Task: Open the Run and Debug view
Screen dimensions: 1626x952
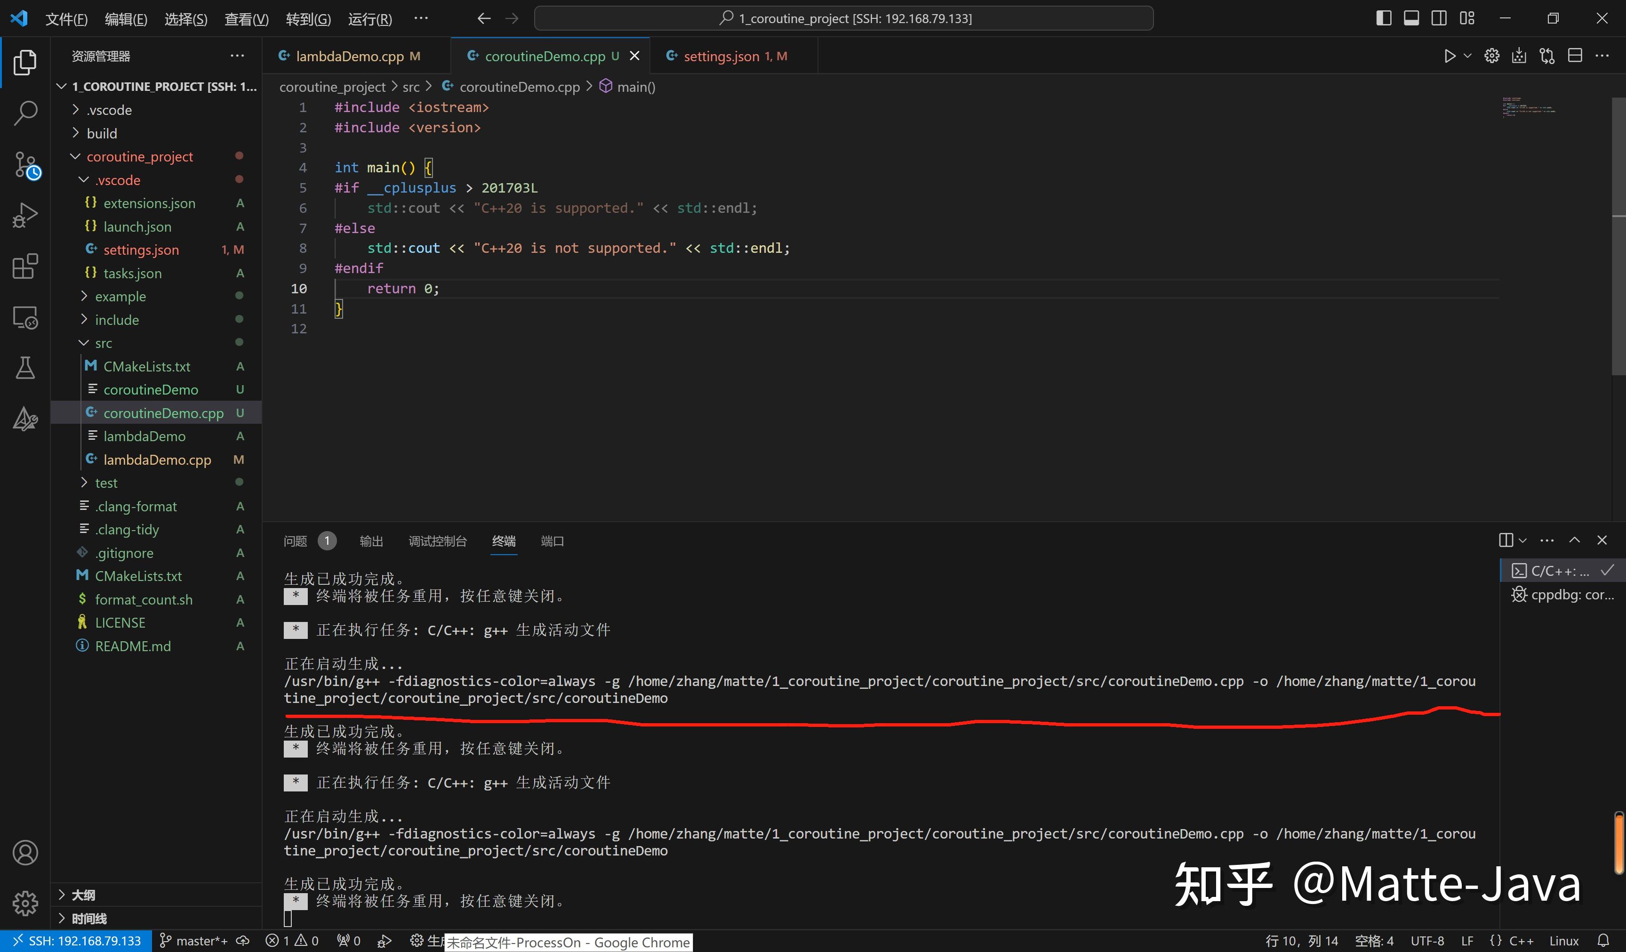Action: [x=25, y=215]
